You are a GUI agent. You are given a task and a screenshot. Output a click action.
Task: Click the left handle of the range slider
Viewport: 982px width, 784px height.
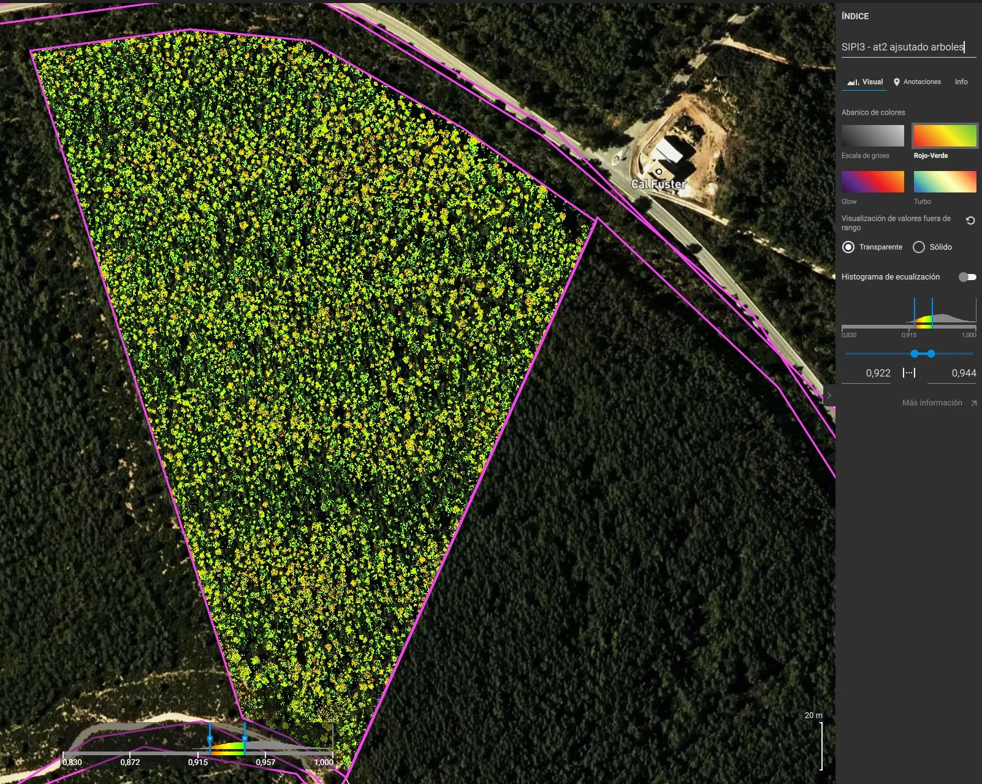[x=915, y=354]
